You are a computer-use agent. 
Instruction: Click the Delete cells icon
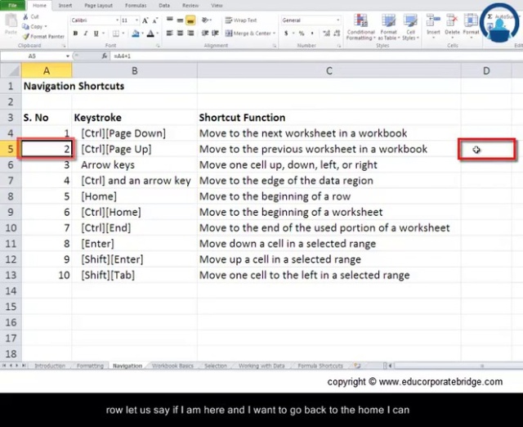click(x=452, y=21)
